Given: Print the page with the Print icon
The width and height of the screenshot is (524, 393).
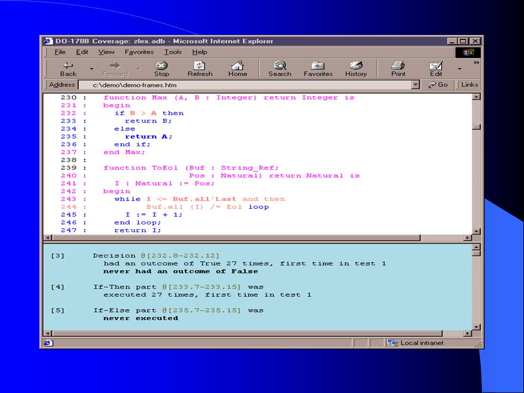Looking at the screenshot, I should pyautogui.click(x=398, y=69).
